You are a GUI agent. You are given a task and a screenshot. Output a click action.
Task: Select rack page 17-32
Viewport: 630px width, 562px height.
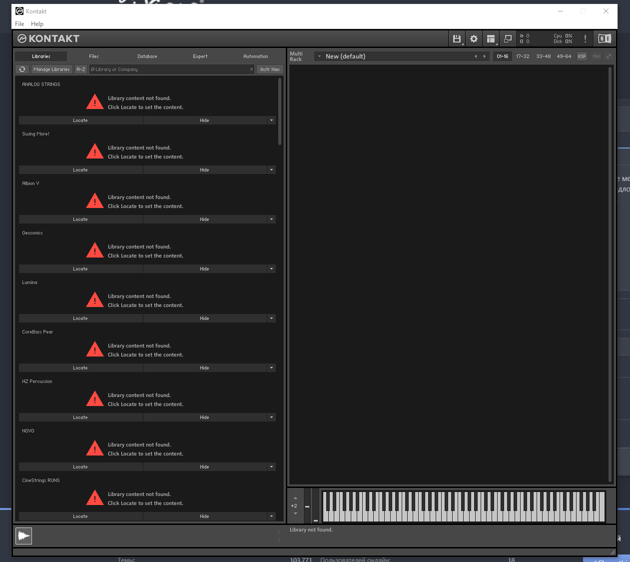[523, 56]
